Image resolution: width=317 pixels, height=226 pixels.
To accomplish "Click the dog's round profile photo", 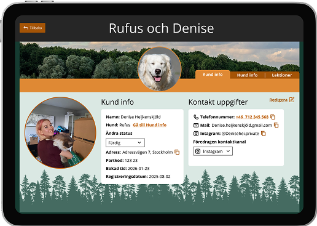I will 160,69.
